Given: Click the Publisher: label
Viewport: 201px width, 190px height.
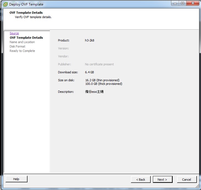Looking at the screenshot, I should tap(64, 64).
